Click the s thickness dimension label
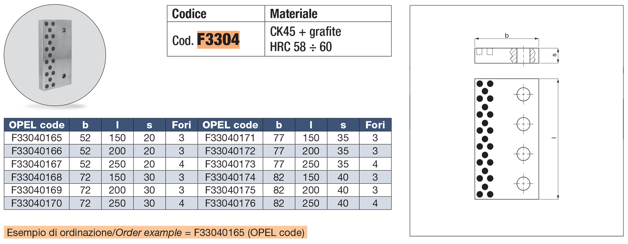 click(554, 55)
